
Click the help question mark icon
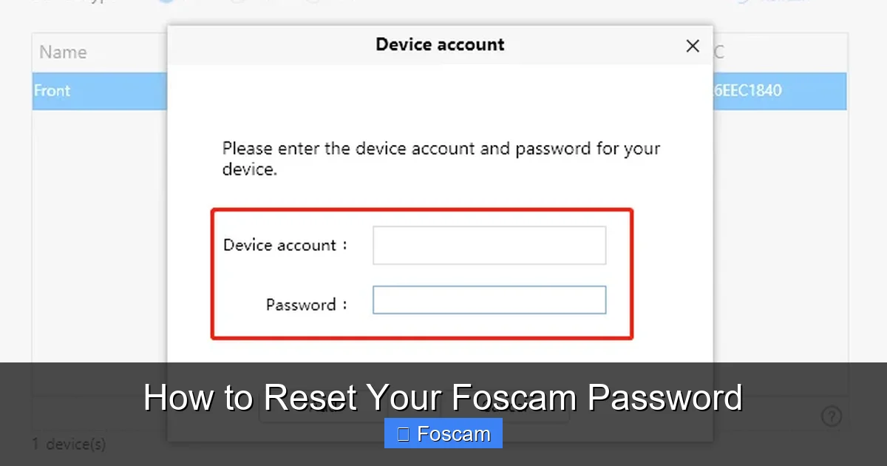pyautogui.click(x=832, y=416)
